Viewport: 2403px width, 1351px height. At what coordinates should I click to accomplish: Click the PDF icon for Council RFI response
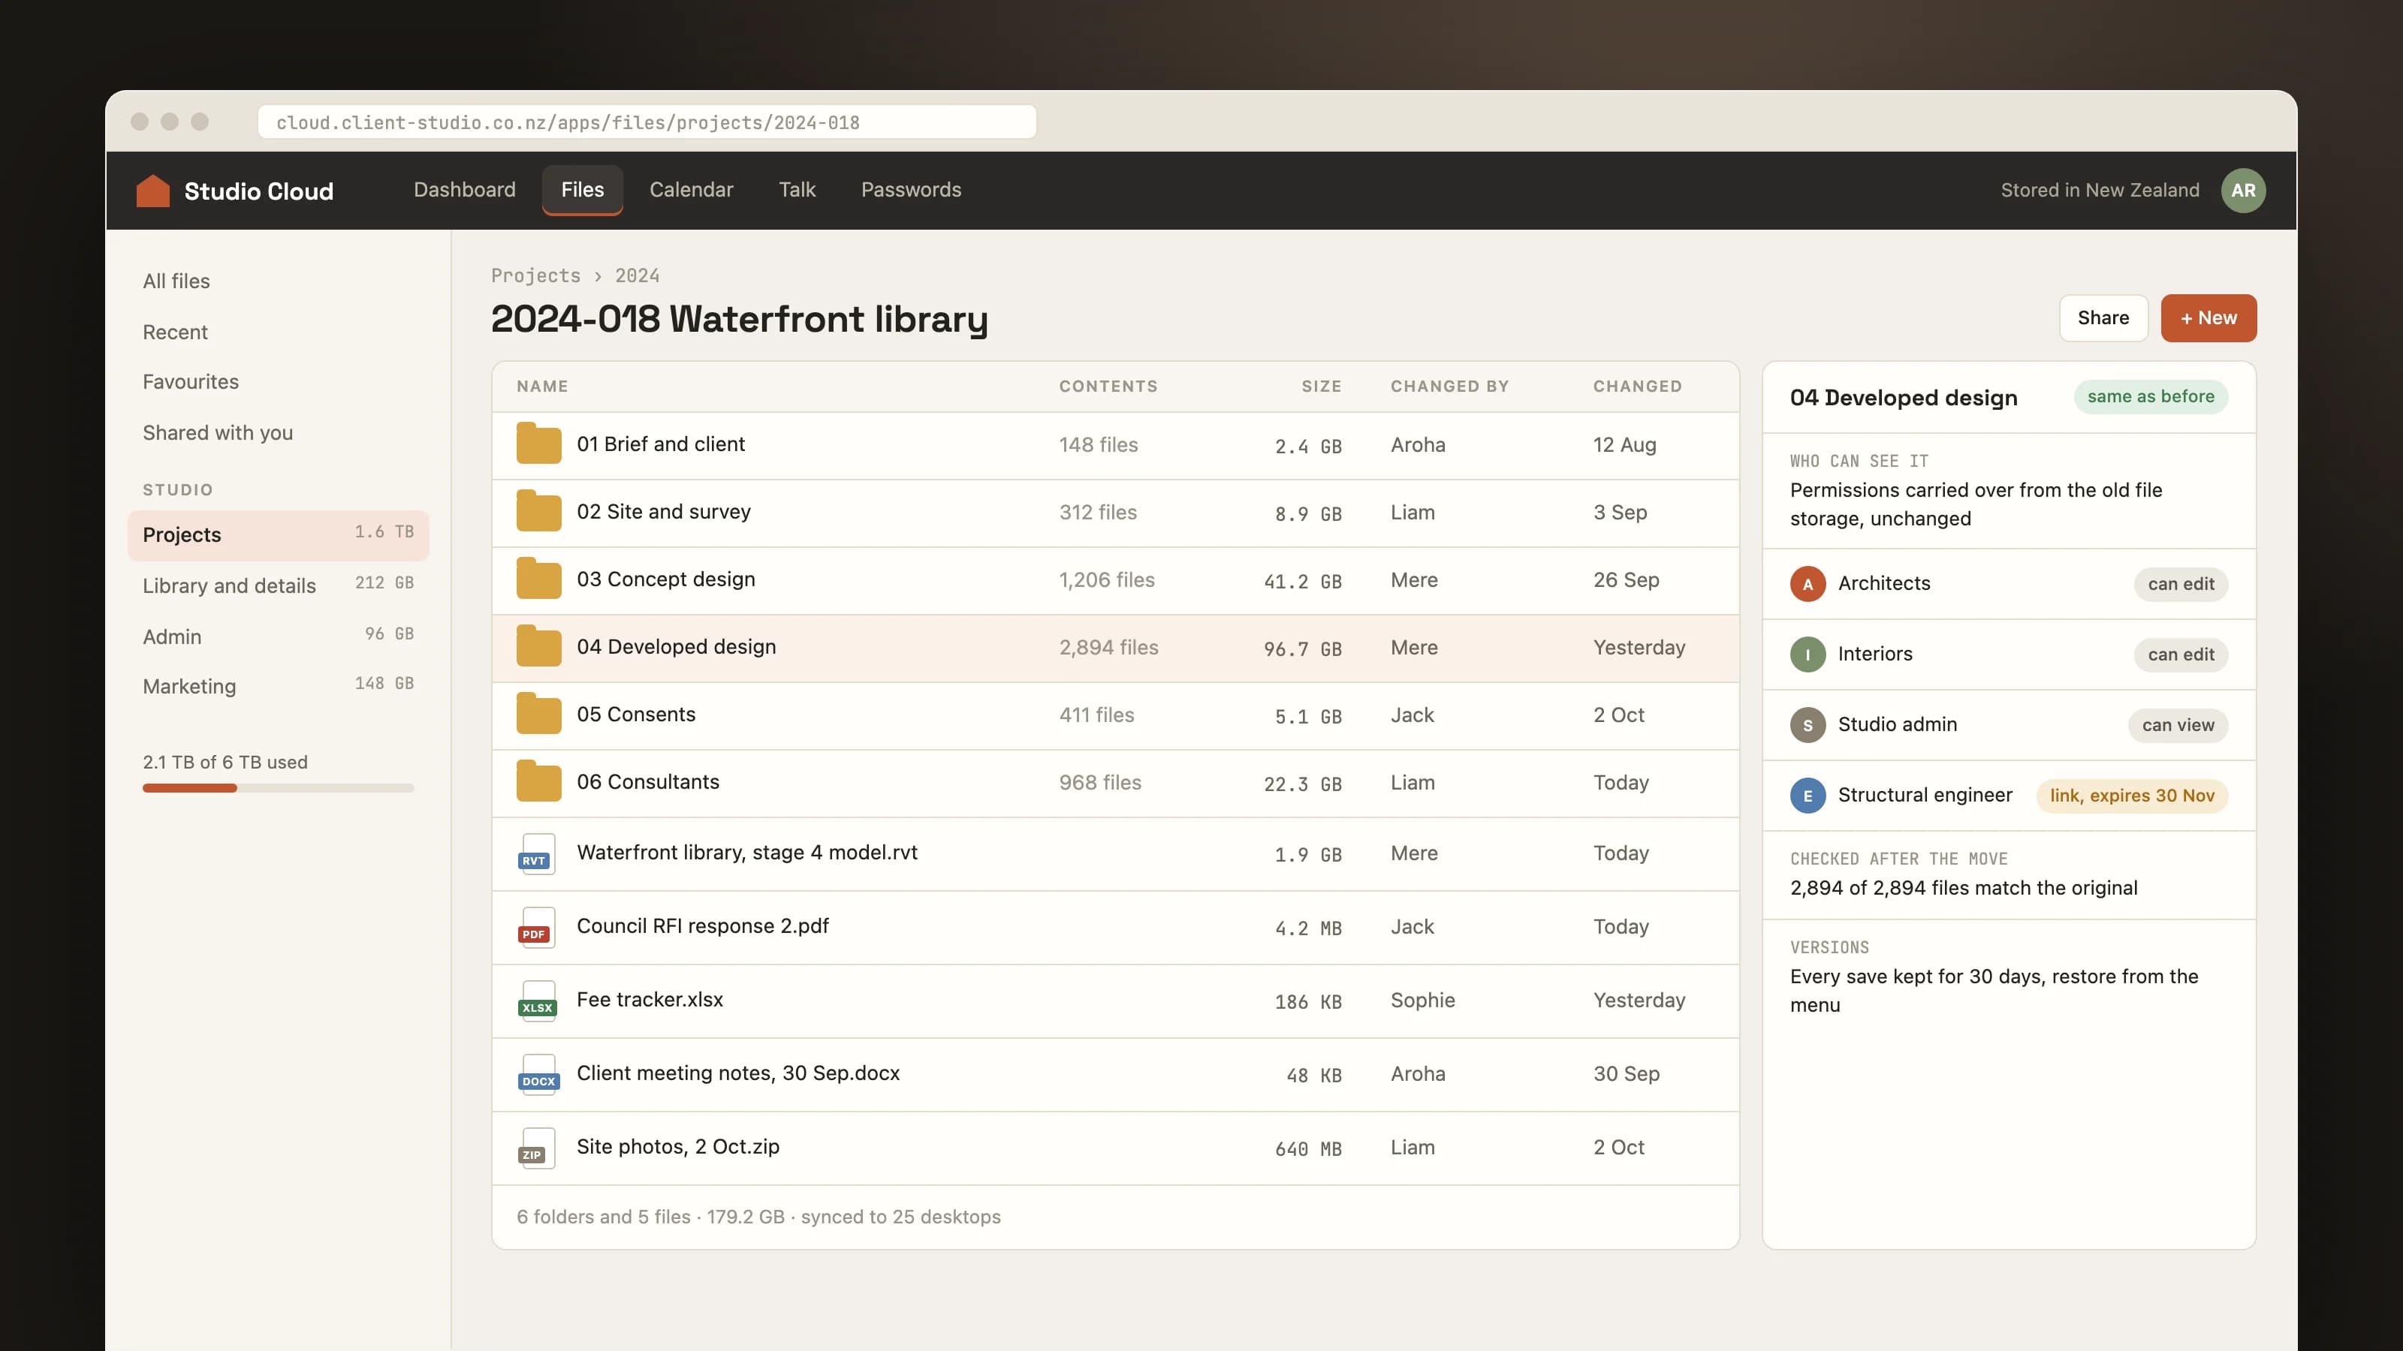[536, 928]
